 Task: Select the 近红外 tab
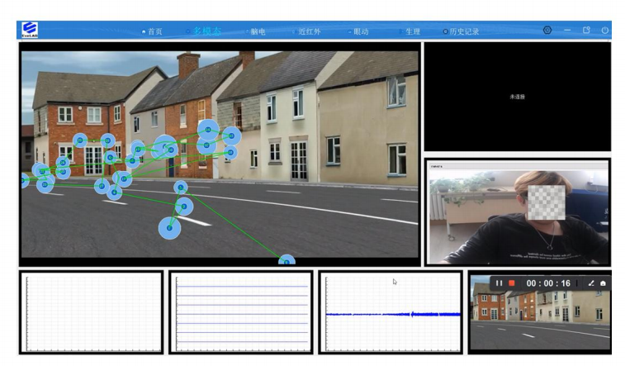[x=309, y=31]
